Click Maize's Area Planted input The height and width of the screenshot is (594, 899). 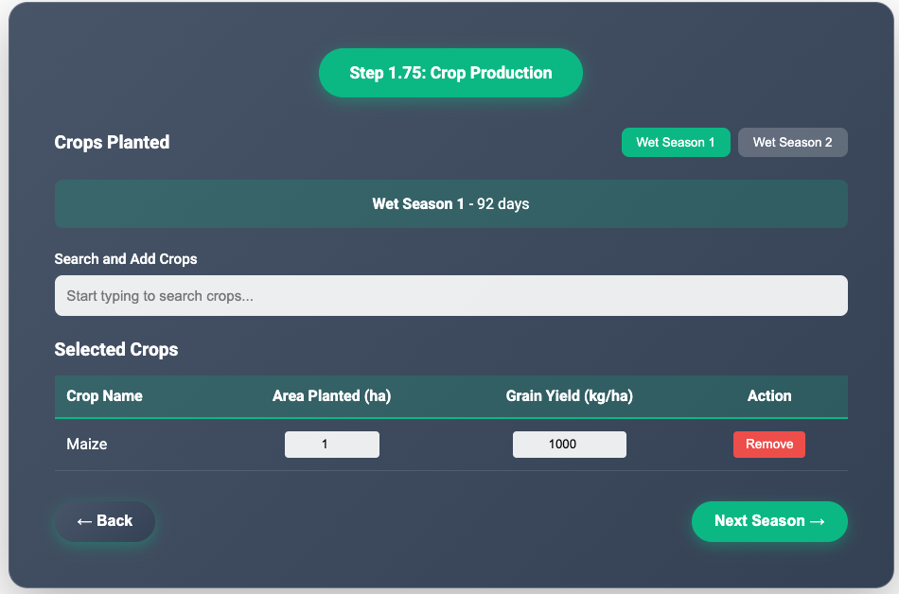332,445
